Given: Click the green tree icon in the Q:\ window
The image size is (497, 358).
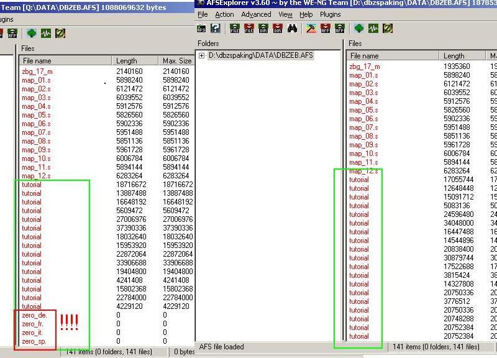Looking at the screenshot, I should pyautogui.click(x=32, y=34).
